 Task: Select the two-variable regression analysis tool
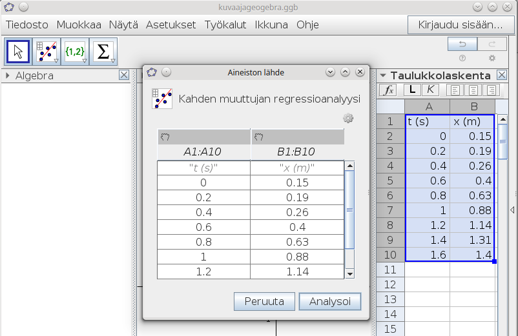pos(47,51)
